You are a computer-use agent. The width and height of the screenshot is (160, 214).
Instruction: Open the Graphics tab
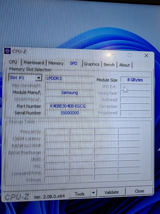(92, 64)
